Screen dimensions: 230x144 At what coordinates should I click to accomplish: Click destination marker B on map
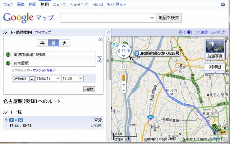point(215,129)
